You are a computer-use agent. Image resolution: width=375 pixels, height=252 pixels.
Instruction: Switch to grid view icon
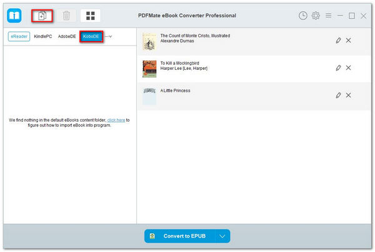click(91, 16)
